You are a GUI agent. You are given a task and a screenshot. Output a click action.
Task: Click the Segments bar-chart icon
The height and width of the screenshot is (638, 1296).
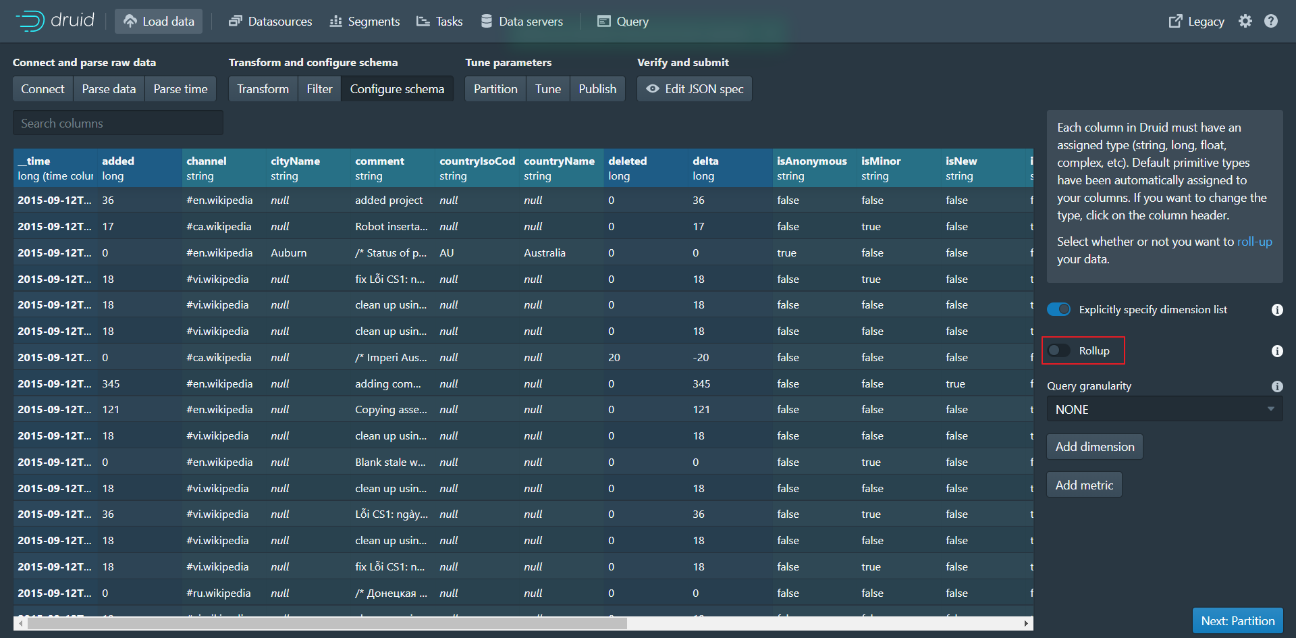[x=335, y=21]
